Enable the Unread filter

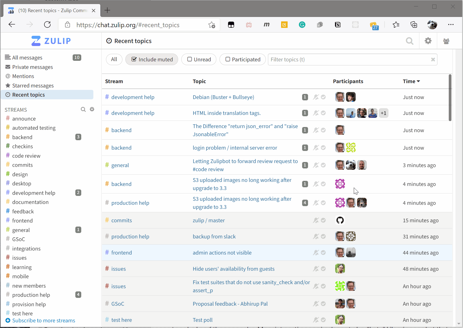pos(199,59)
